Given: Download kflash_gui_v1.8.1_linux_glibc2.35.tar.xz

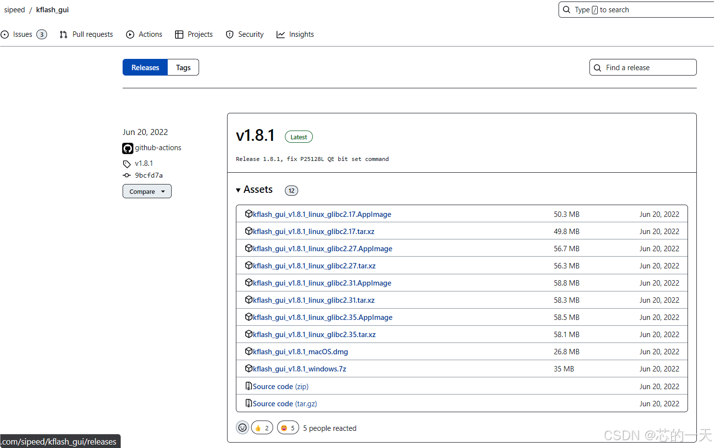Looking at the screenshot, I should pos(314,335).
